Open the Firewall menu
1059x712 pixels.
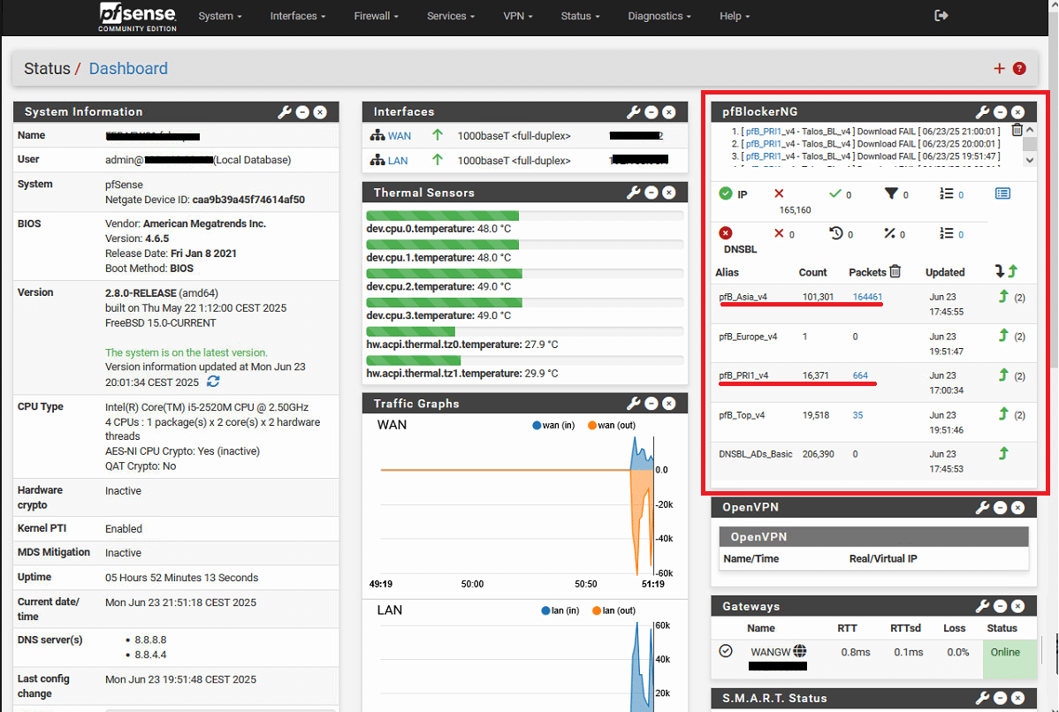377,16
